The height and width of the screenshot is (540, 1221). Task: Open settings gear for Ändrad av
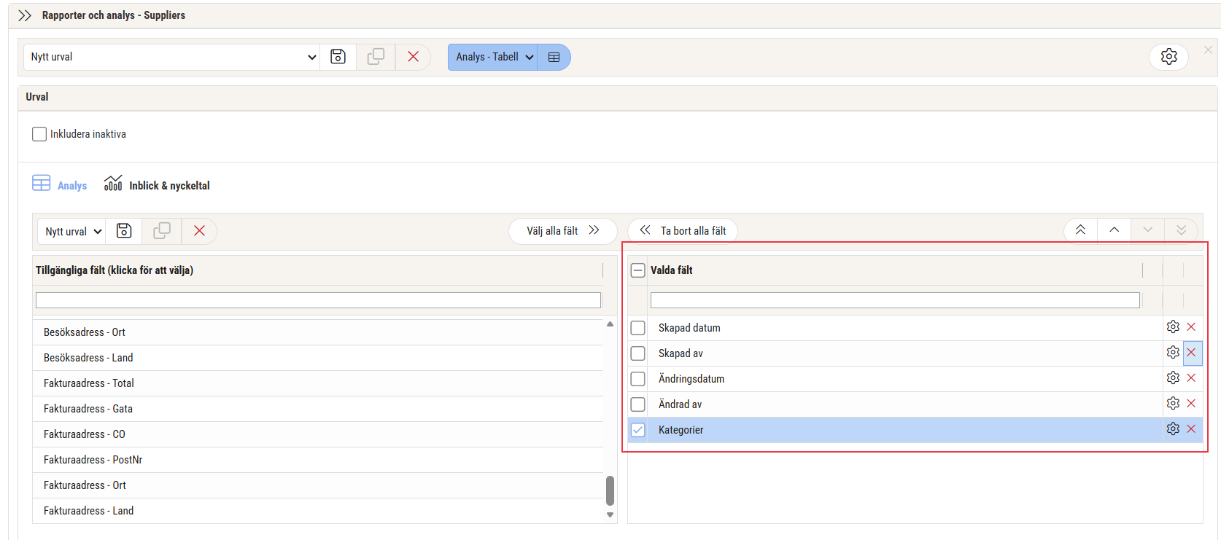[1173, 403]
